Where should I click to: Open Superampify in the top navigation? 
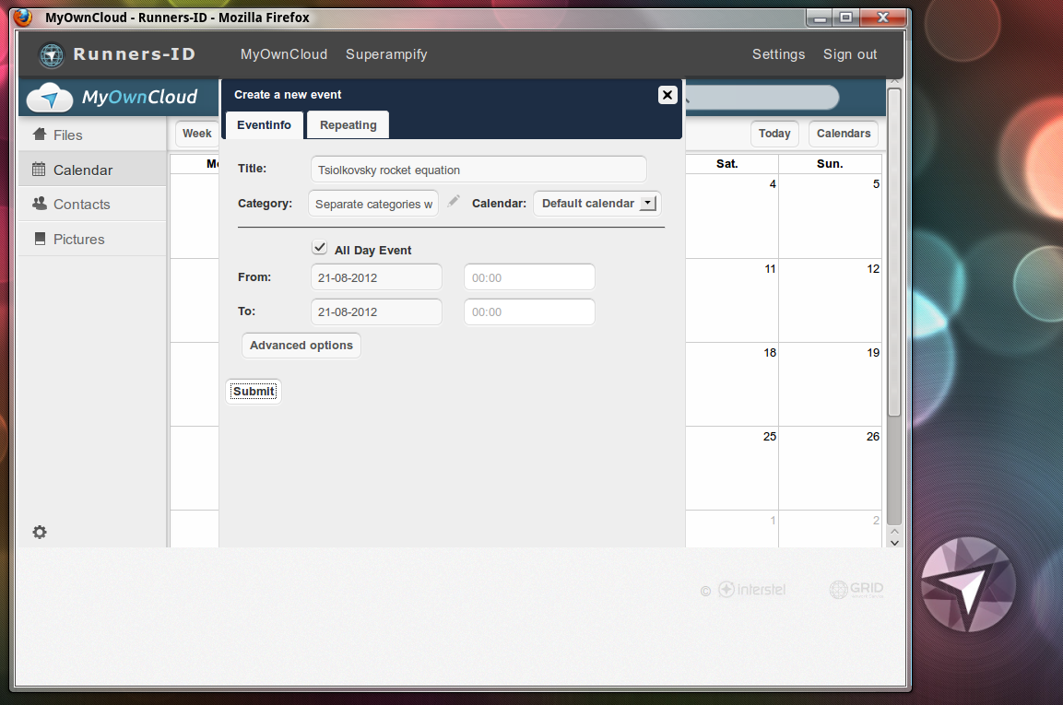(386, 54)
